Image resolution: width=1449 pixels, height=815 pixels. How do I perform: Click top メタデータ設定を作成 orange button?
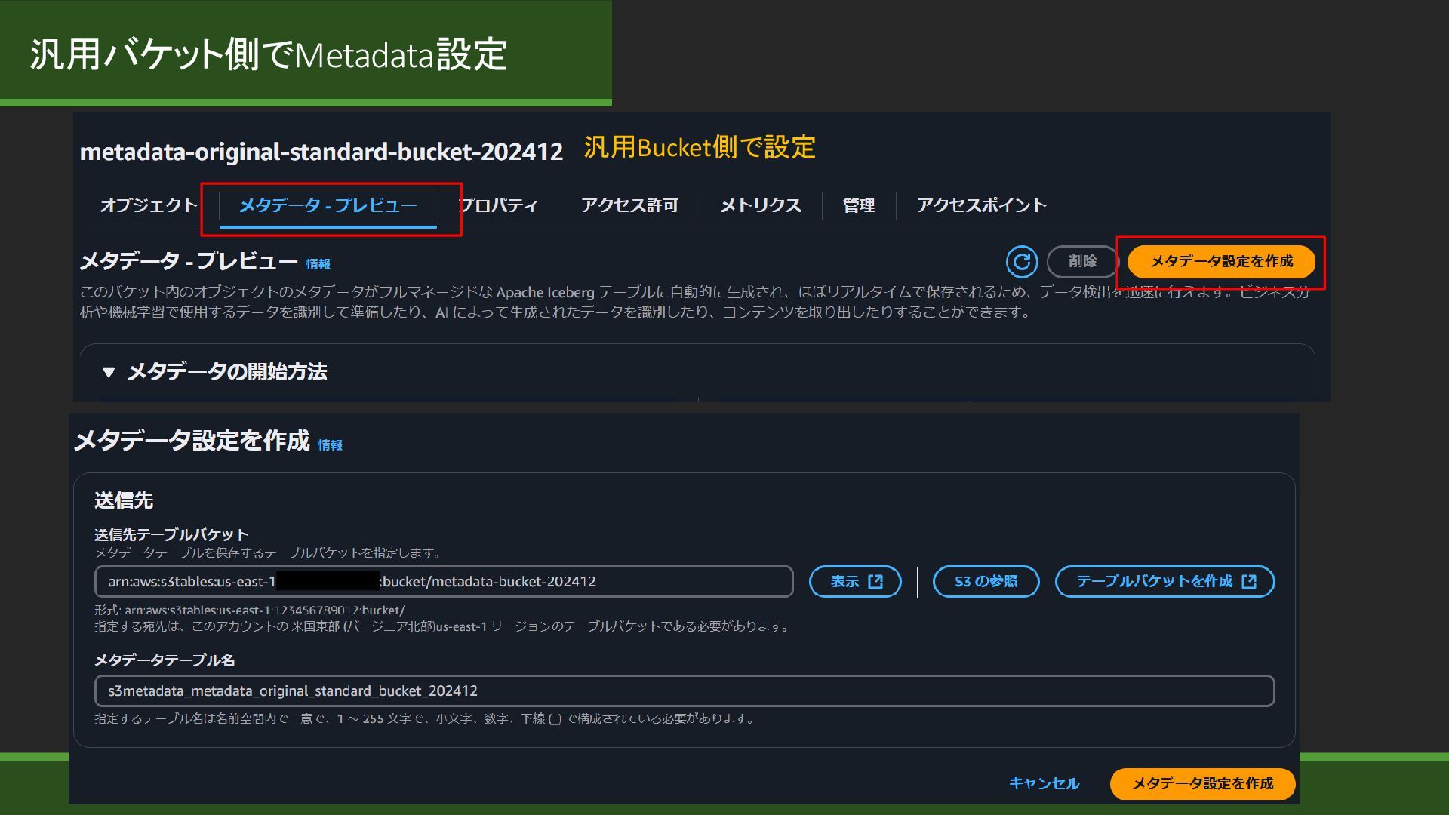point(1220,262)
